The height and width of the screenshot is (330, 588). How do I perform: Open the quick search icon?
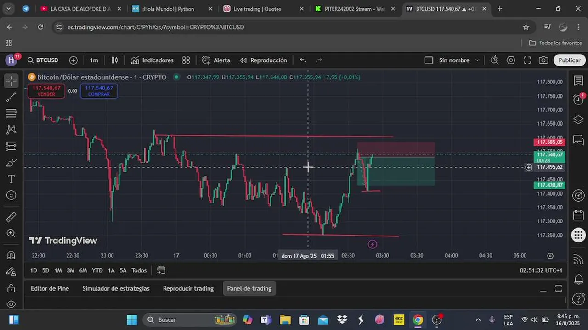click(x=494, y=60)
